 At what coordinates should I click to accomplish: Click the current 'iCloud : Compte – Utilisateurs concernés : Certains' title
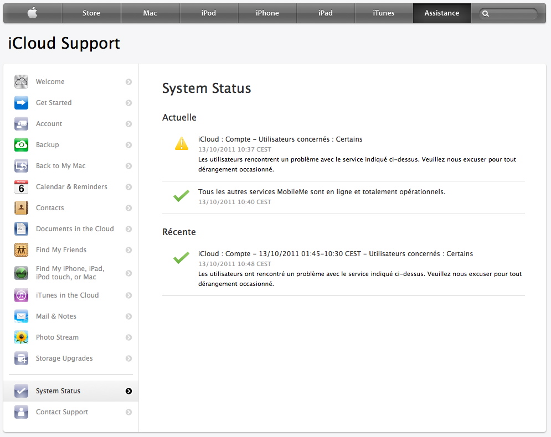click(x=280, y=139)
